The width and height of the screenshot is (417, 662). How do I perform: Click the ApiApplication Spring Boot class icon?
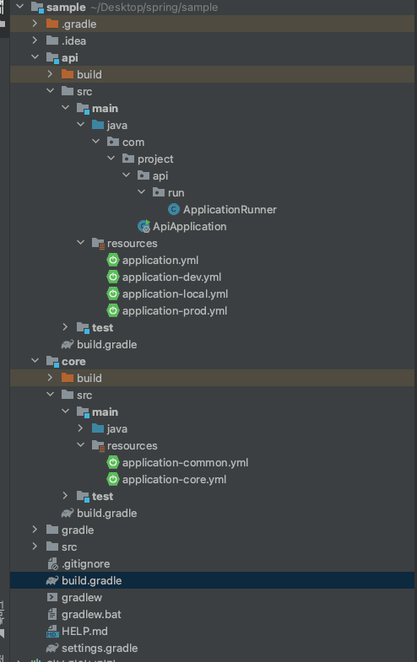(x=144, y=226)
